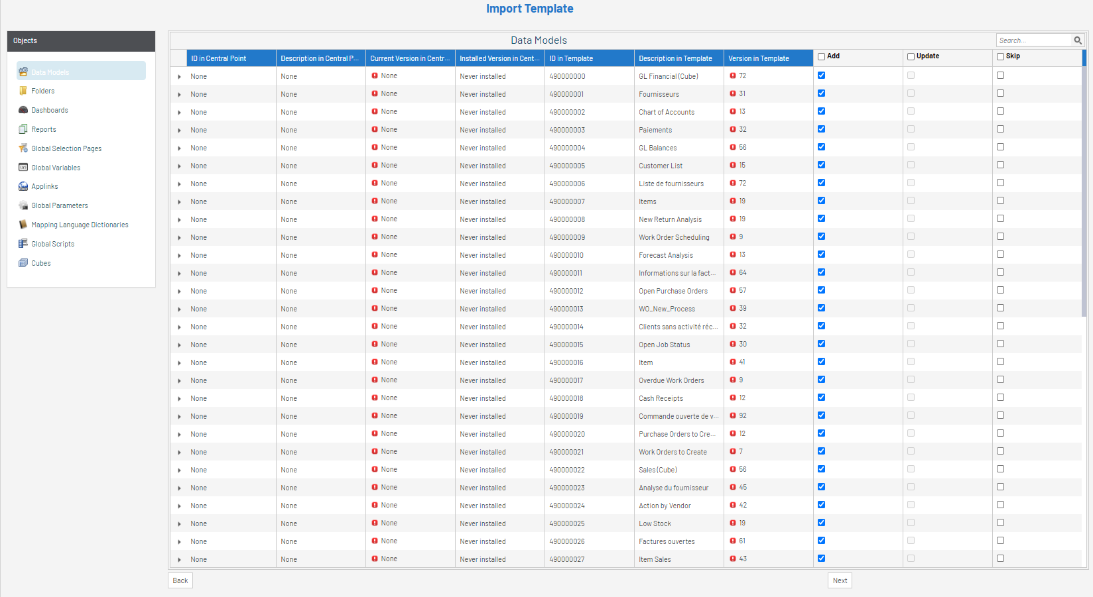Click the Reports icon in sidebar
The image size is (1093, 597).
tap(23, 129)
